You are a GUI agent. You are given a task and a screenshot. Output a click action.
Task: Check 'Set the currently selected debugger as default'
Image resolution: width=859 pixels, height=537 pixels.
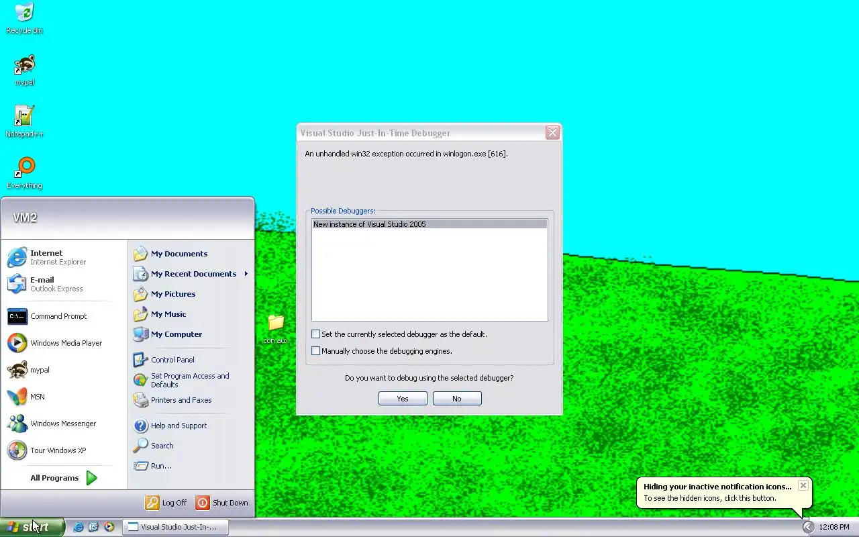[x=316, y=334]
